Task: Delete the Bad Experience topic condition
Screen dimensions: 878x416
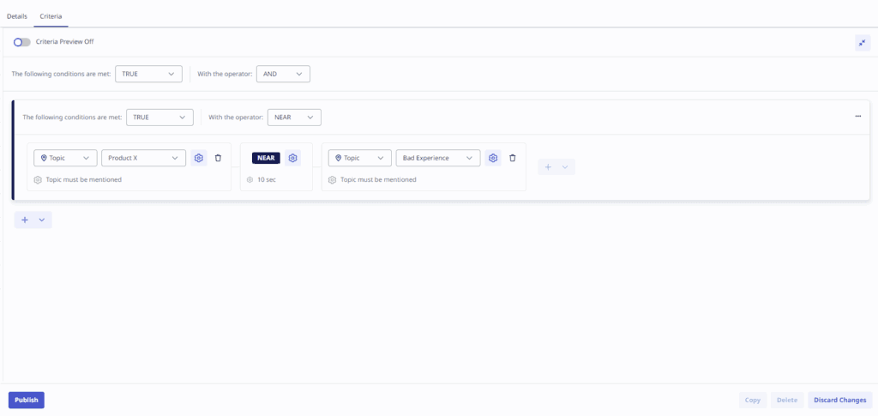Action: click(x=513, y=158)
